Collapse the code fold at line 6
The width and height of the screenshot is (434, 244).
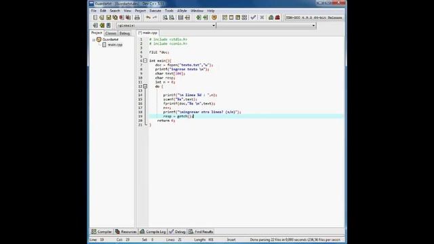coord(145,60)
